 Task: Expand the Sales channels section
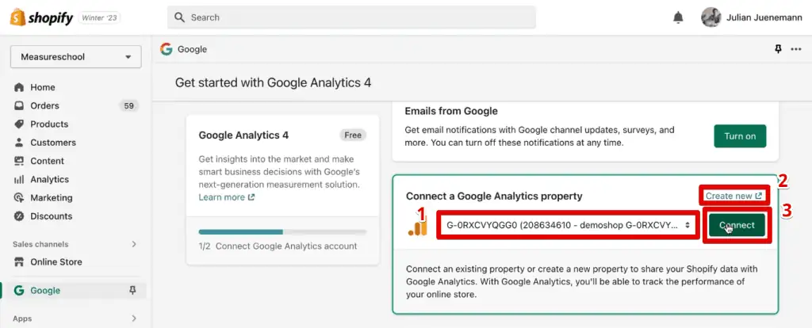click(x=134, y=244)
